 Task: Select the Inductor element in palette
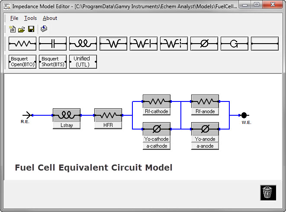(83, 44)
